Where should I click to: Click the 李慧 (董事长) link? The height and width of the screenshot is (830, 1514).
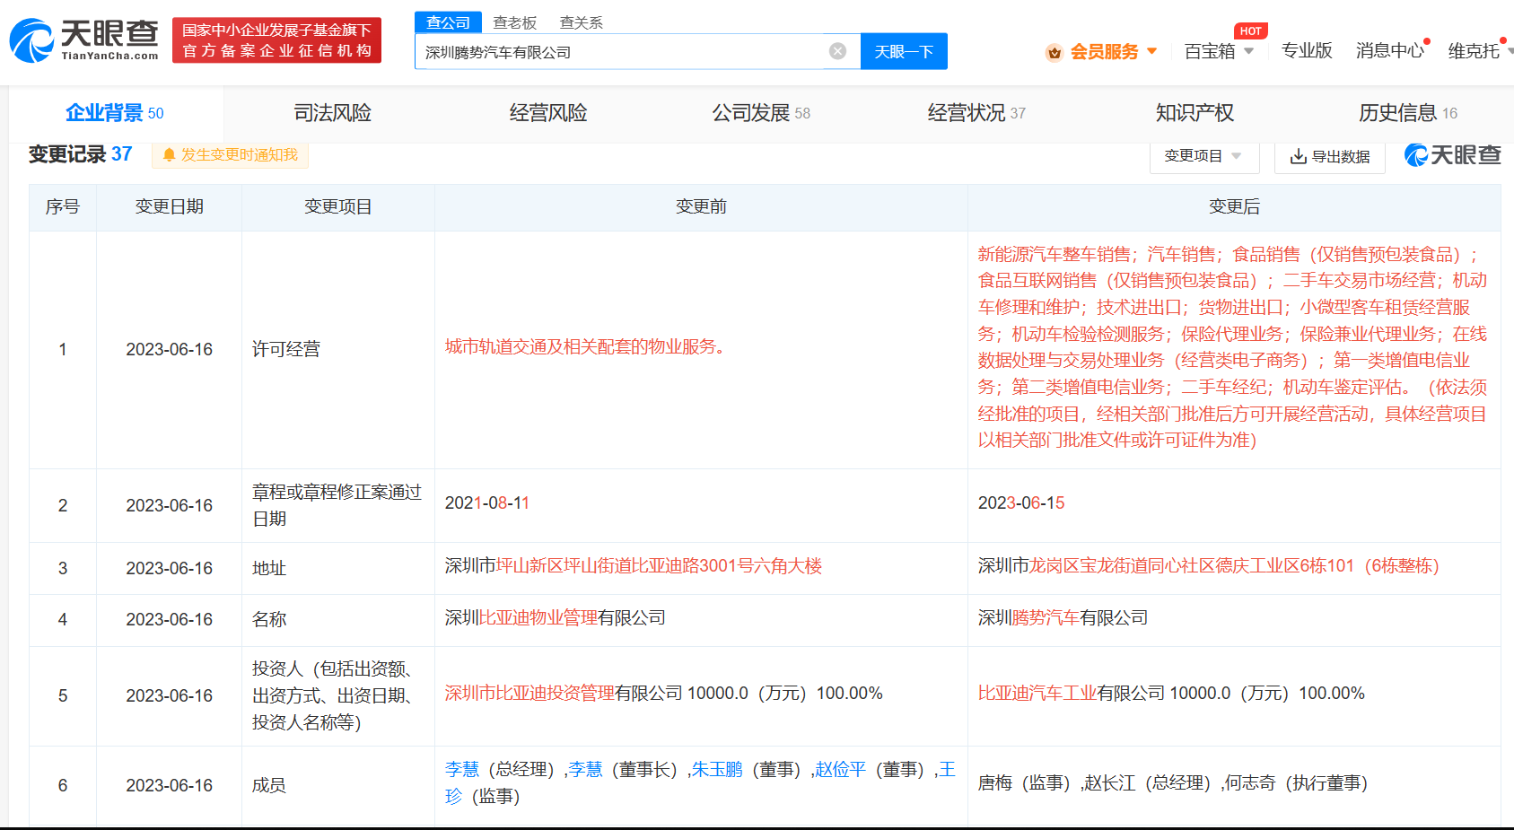[585, 770]
